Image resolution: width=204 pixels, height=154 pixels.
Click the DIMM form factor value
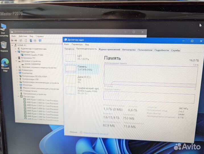click(181, 114)
